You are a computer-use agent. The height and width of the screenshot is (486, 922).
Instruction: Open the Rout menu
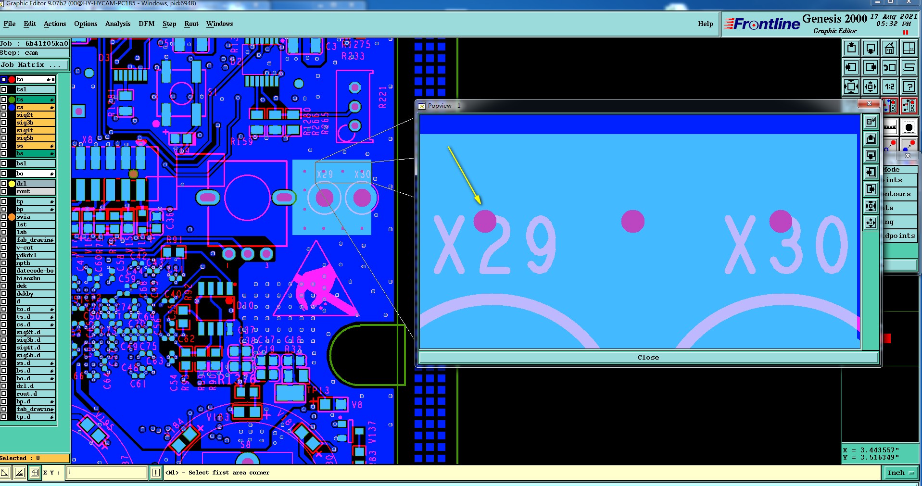point(191,24)
